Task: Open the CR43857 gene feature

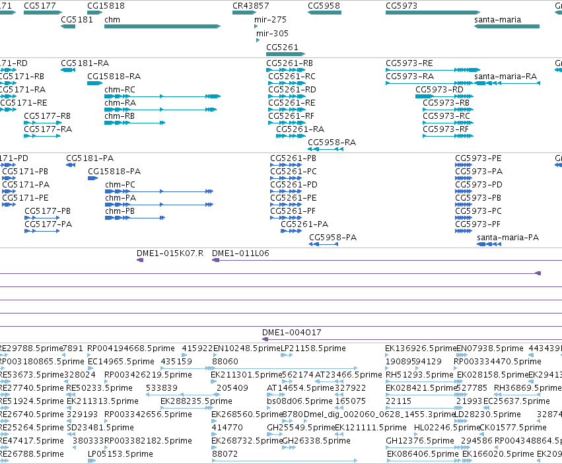Action: (244, 13)
